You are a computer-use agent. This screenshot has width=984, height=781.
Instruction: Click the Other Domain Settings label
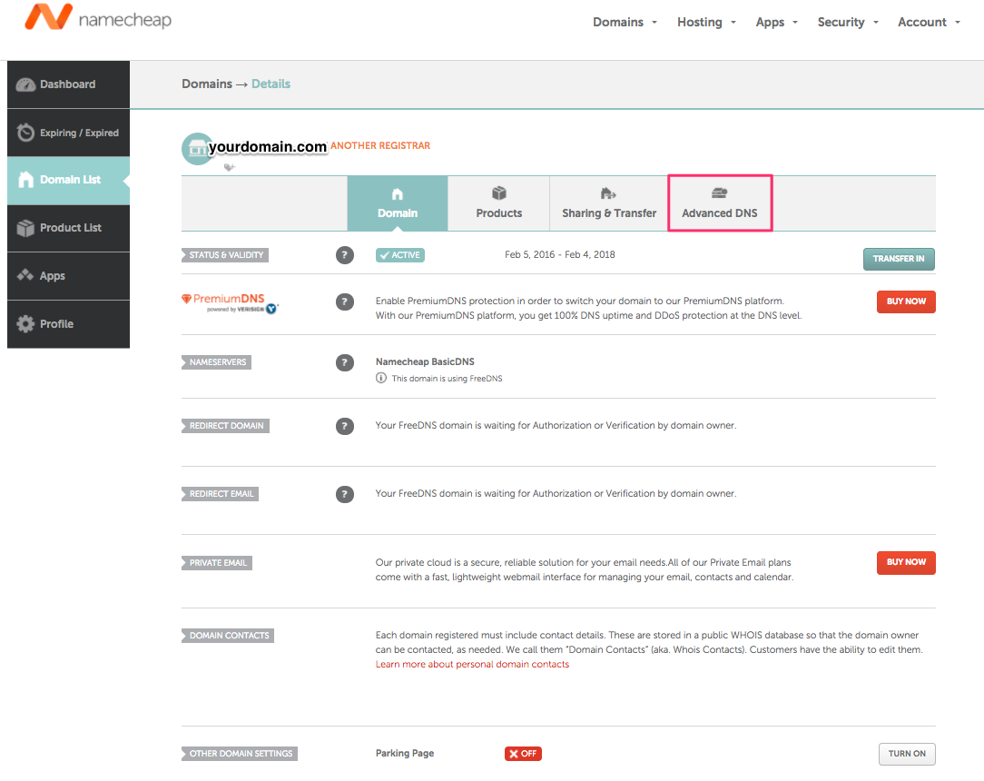pos(240,754)
